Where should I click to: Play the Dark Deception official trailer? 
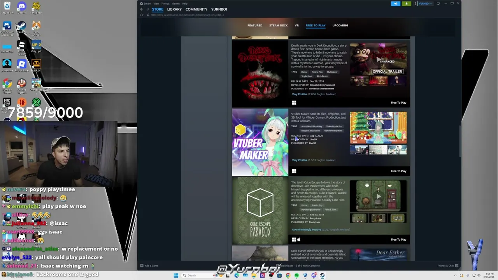pyautogui.click(x=379, y=59)
